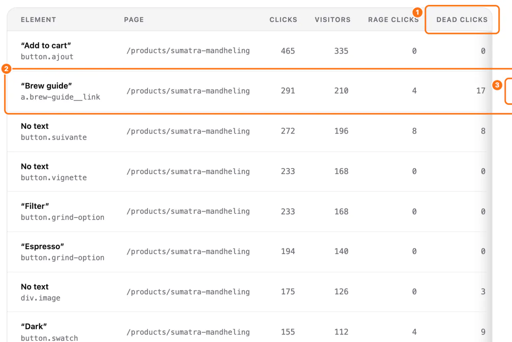
Task: Sort table by the Element column header
Action: pyautogui.click(x=38, y=20)
